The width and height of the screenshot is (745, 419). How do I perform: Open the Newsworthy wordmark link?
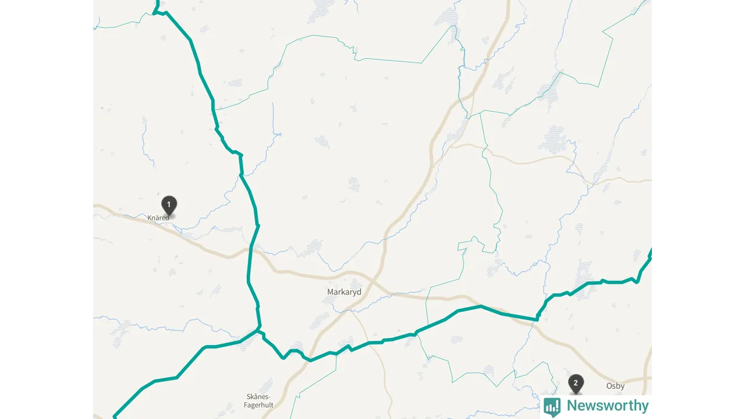[x=607, y=406]
